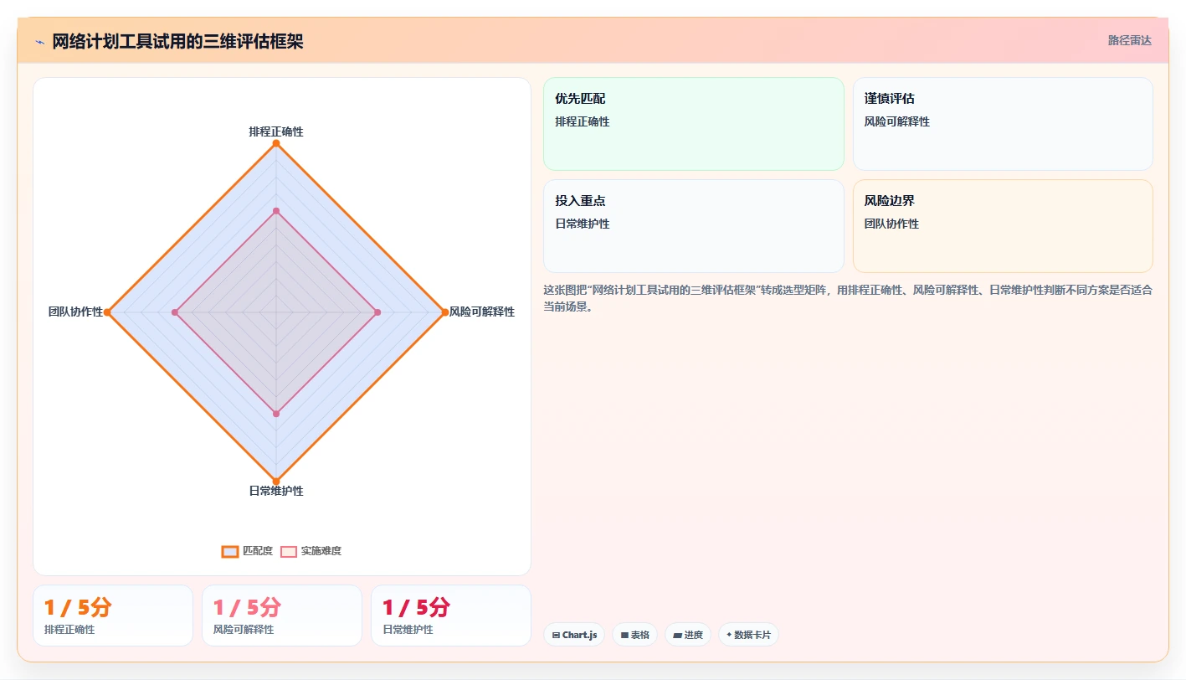Click the 进度 chip icon

pos(677,636)
